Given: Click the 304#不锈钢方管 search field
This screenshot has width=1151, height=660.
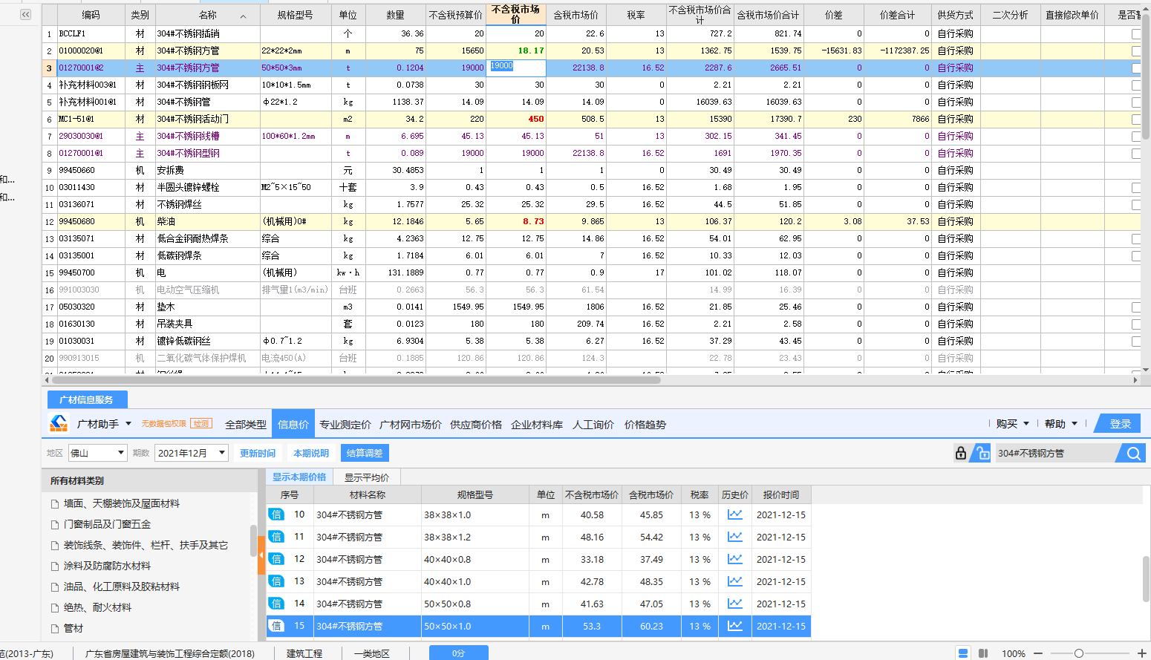Looking at the screenshot, I should (x=1055, y=453).
